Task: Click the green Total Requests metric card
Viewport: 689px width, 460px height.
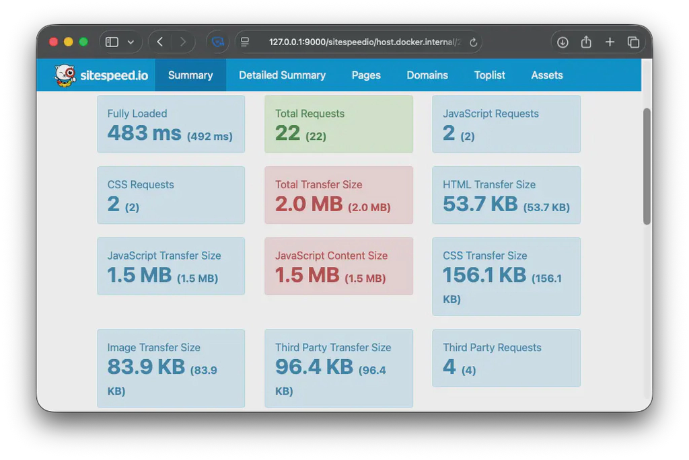Action: pos(338,124)
